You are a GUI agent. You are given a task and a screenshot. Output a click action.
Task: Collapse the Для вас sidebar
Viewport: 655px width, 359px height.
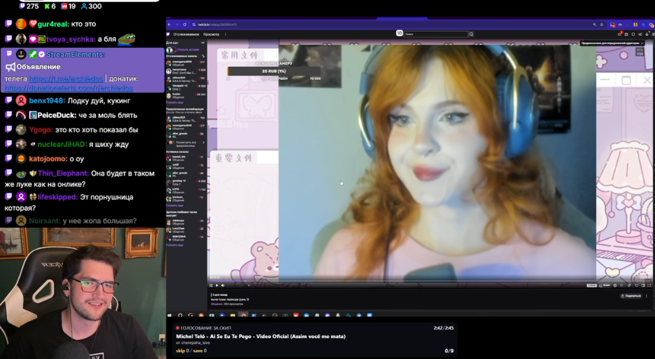click(203, 43)
